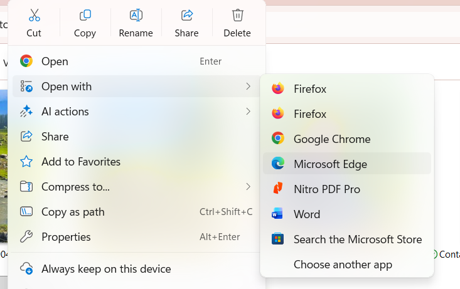Expand the Open with submenu arrow
This screenshot has width=460, height=289.
tap(248, 86)
